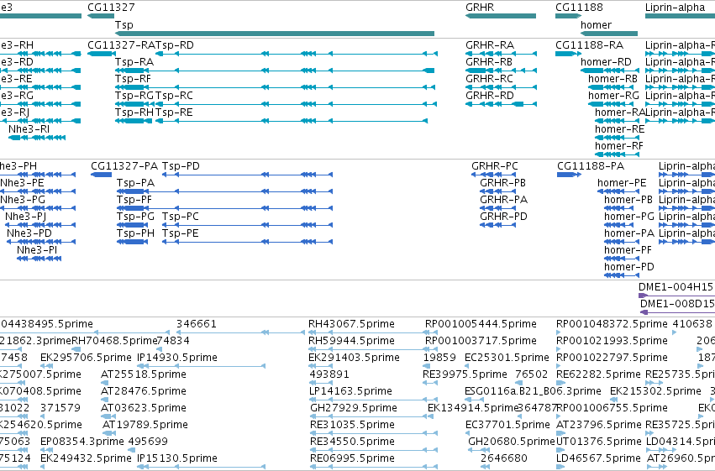Click the GRHR-RC transcript label
This screenshot has height=471, width=715.
point(489,79)
